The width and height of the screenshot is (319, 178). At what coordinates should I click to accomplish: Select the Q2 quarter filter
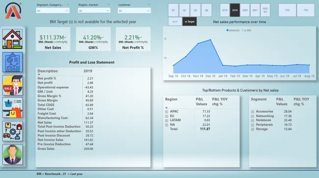[x=185, y=10]
